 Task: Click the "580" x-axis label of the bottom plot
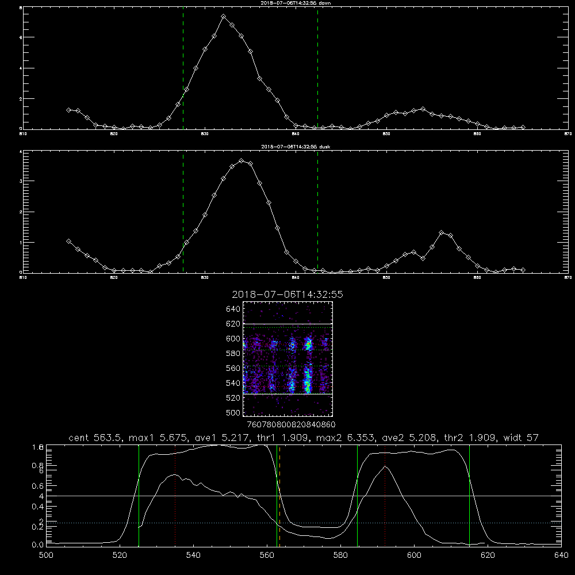click(340, 555)
